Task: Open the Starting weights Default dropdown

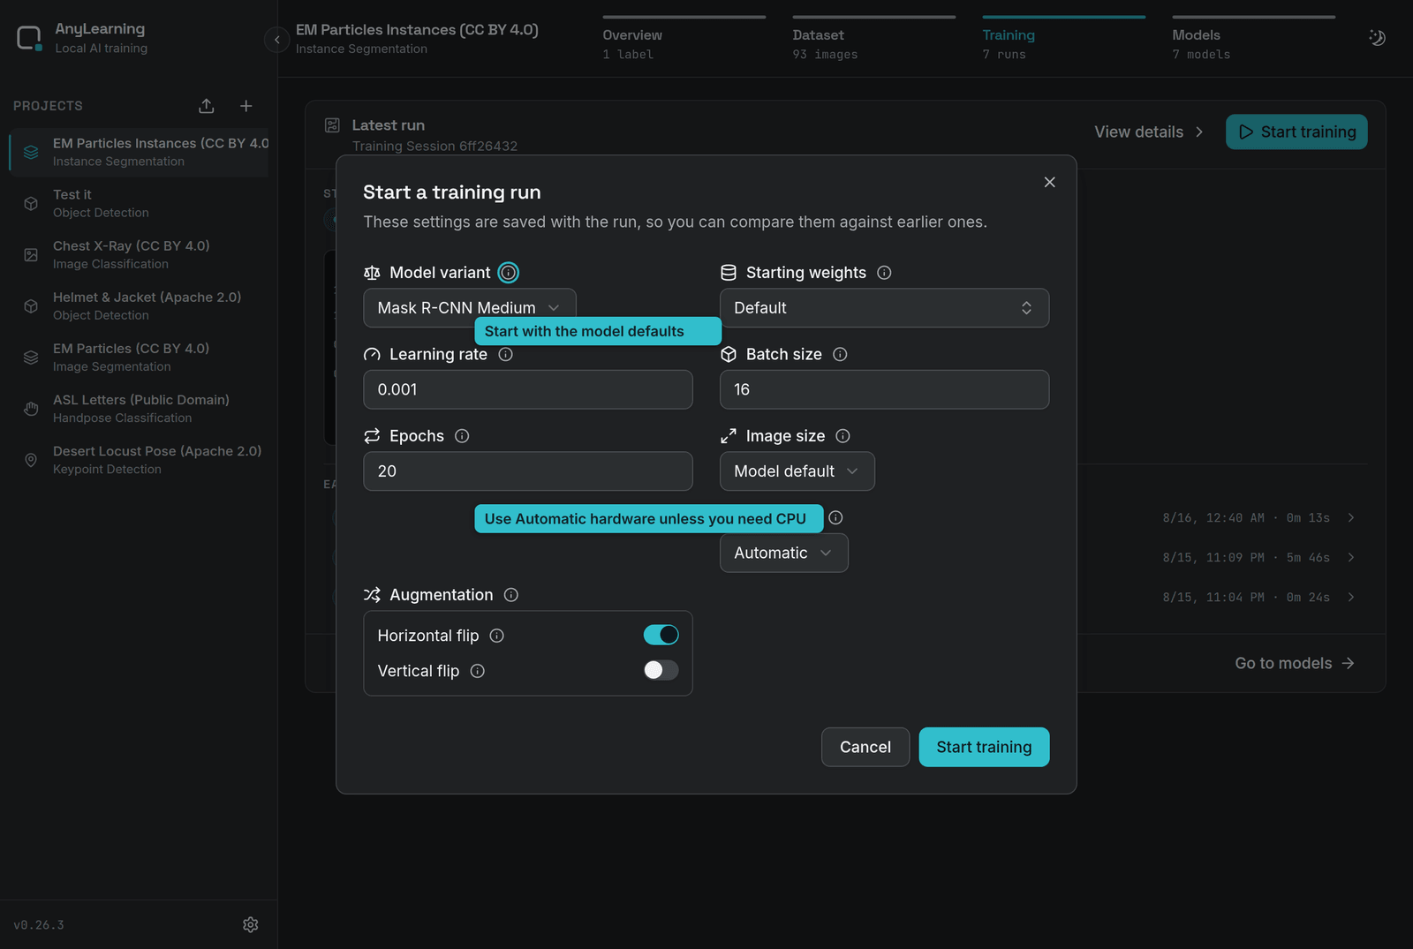Action: (884, 308)
